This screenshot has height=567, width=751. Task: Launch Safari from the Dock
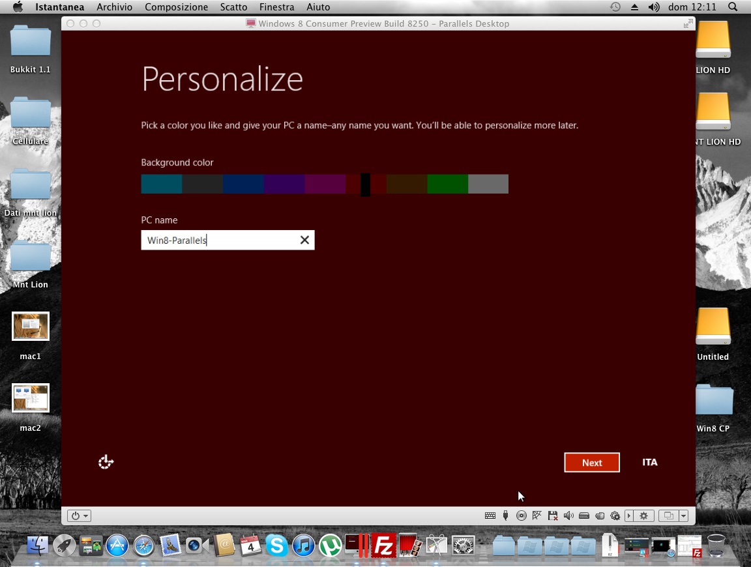coord(143,545)
